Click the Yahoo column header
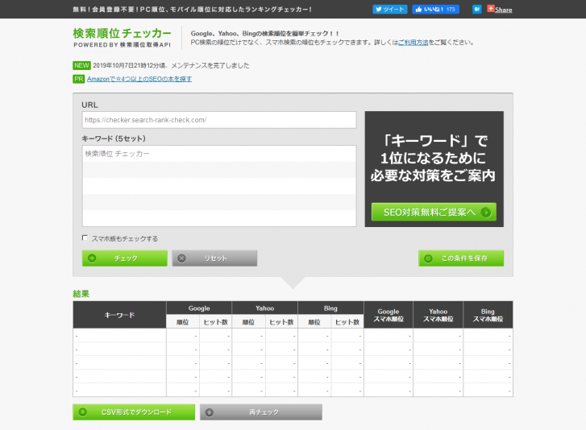The image size is (586, 430). click(265, 308)
